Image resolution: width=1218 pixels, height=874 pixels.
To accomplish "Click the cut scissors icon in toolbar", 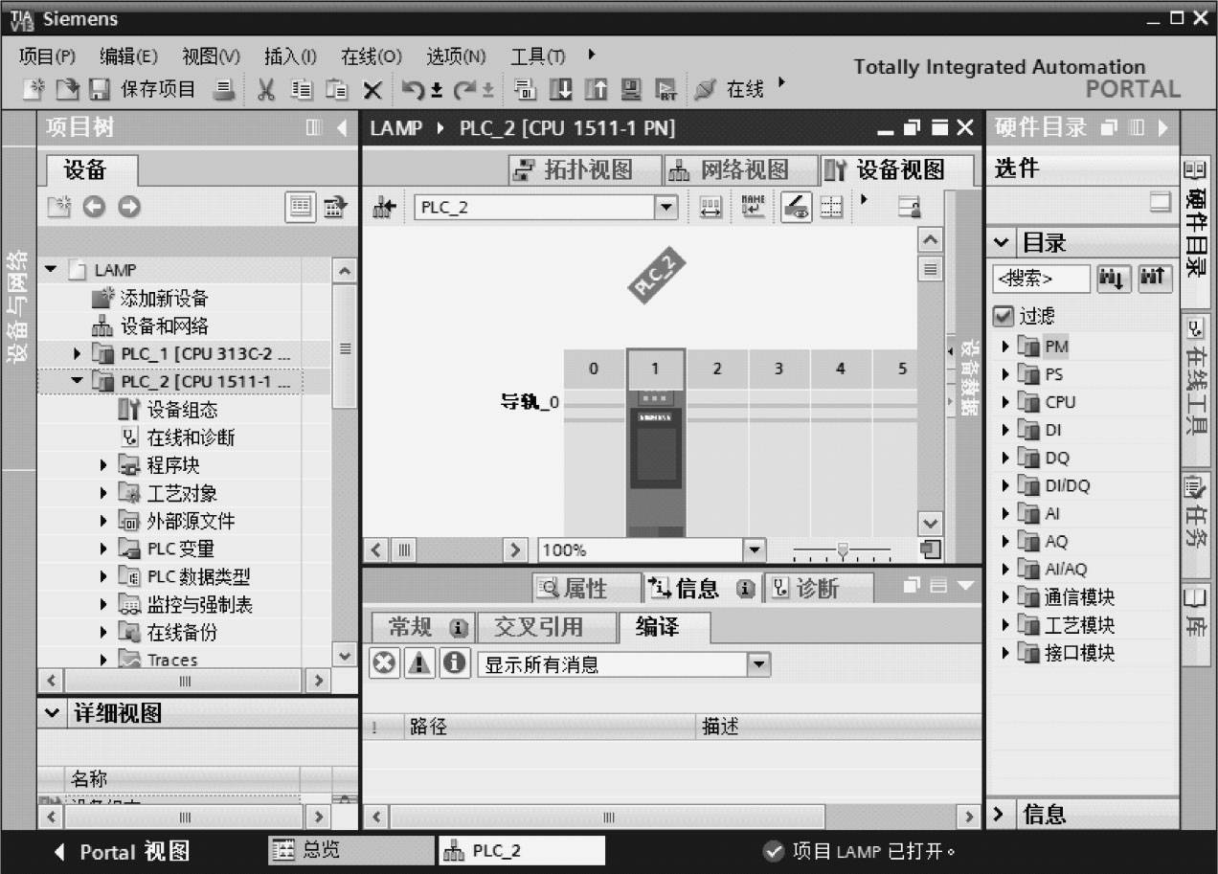I will click(266, 90).
